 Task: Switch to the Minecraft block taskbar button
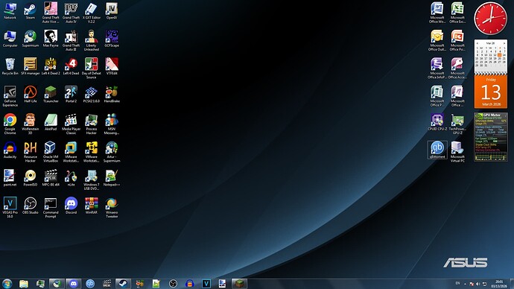tap(239, 284)
